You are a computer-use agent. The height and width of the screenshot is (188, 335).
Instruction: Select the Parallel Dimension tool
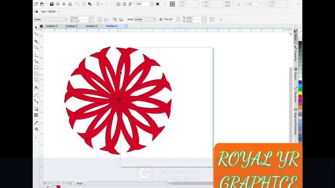pos(36,95)
